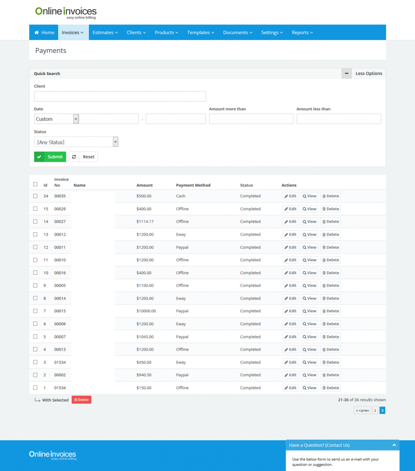View payment for invoice 00029
The image size is (415, 471).
(x=310, y=209)
